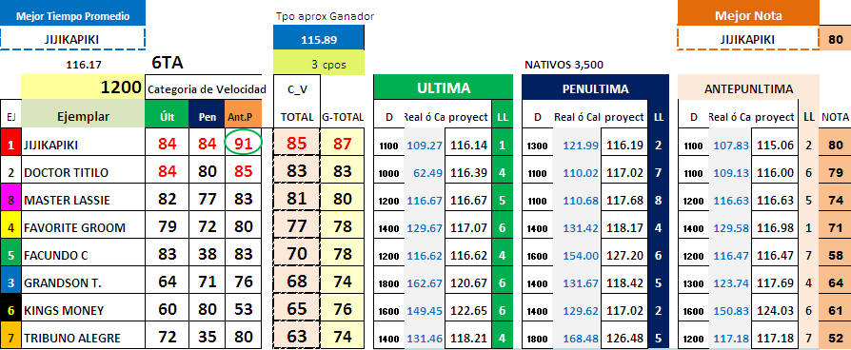Select the 6TA race label
The height and width of the screenshot is (350, 851).
point(168,63)
